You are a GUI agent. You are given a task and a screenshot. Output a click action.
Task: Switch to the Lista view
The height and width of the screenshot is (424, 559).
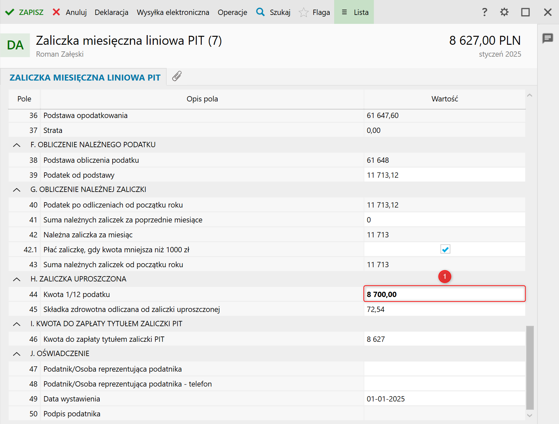point(354,12)
